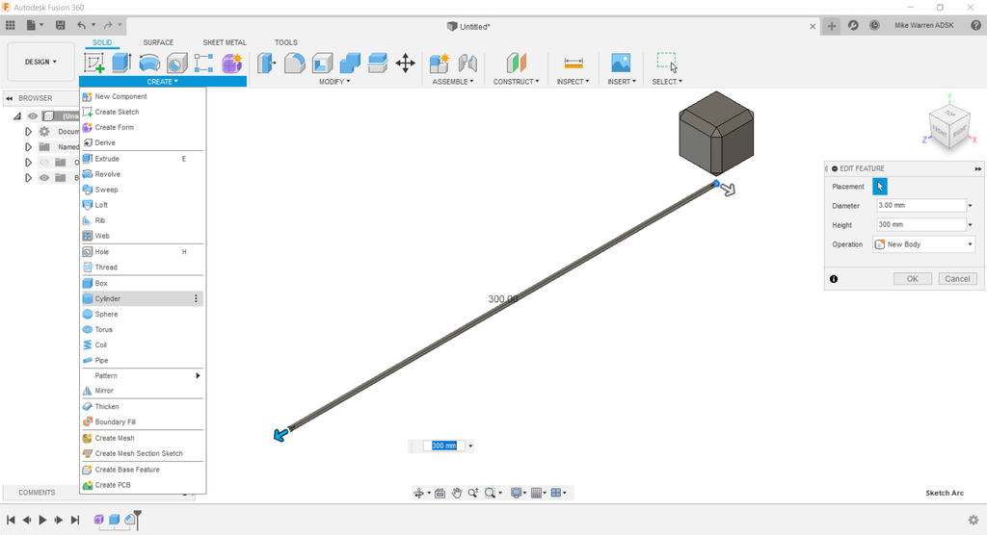This screenshot has width=987, height=535.
Task: Toggle visibility eye of last browser row
Action: (x=44, y=178)
